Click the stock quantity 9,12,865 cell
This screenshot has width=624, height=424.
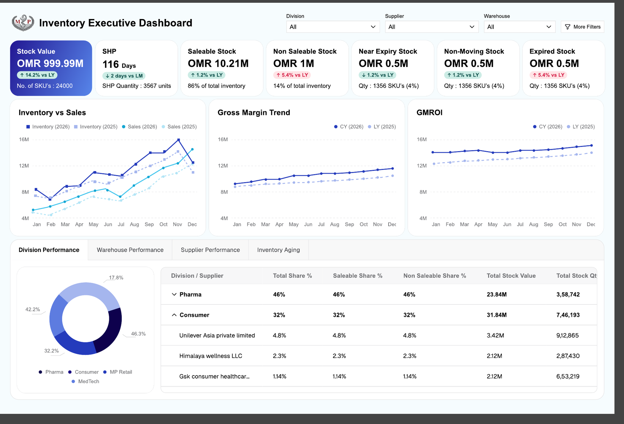567,335
